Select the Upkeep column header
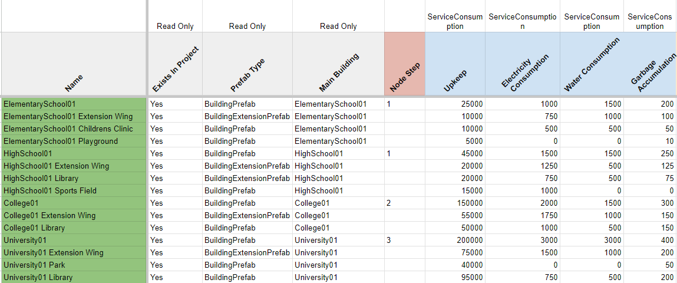The height and width of the screenshot is (283, 677). (x=455, y=64)
